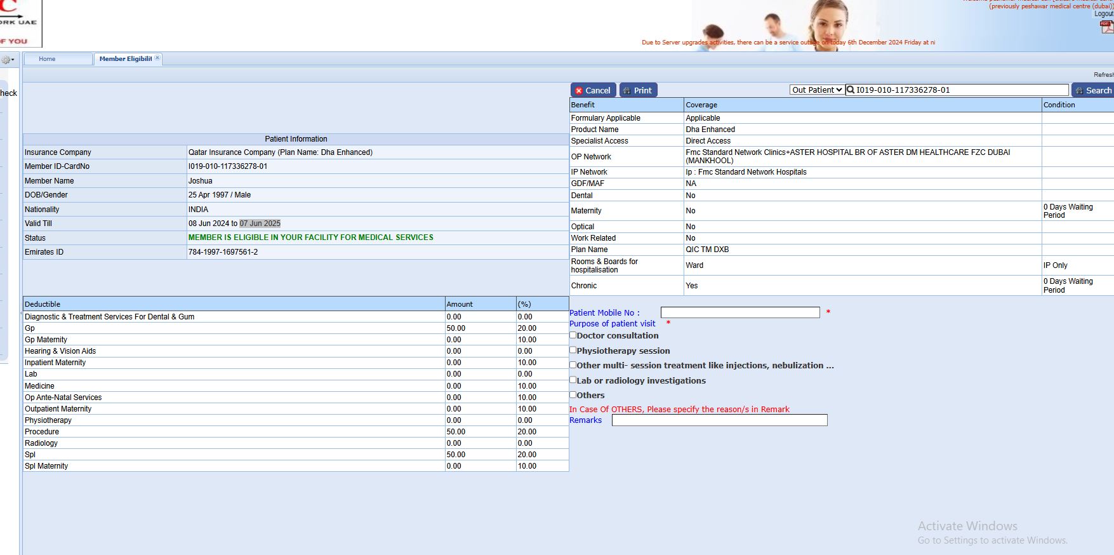Open the Out Patient dropdown
1114x555 pixels.
pyautogui.click(x=816, y=90)
